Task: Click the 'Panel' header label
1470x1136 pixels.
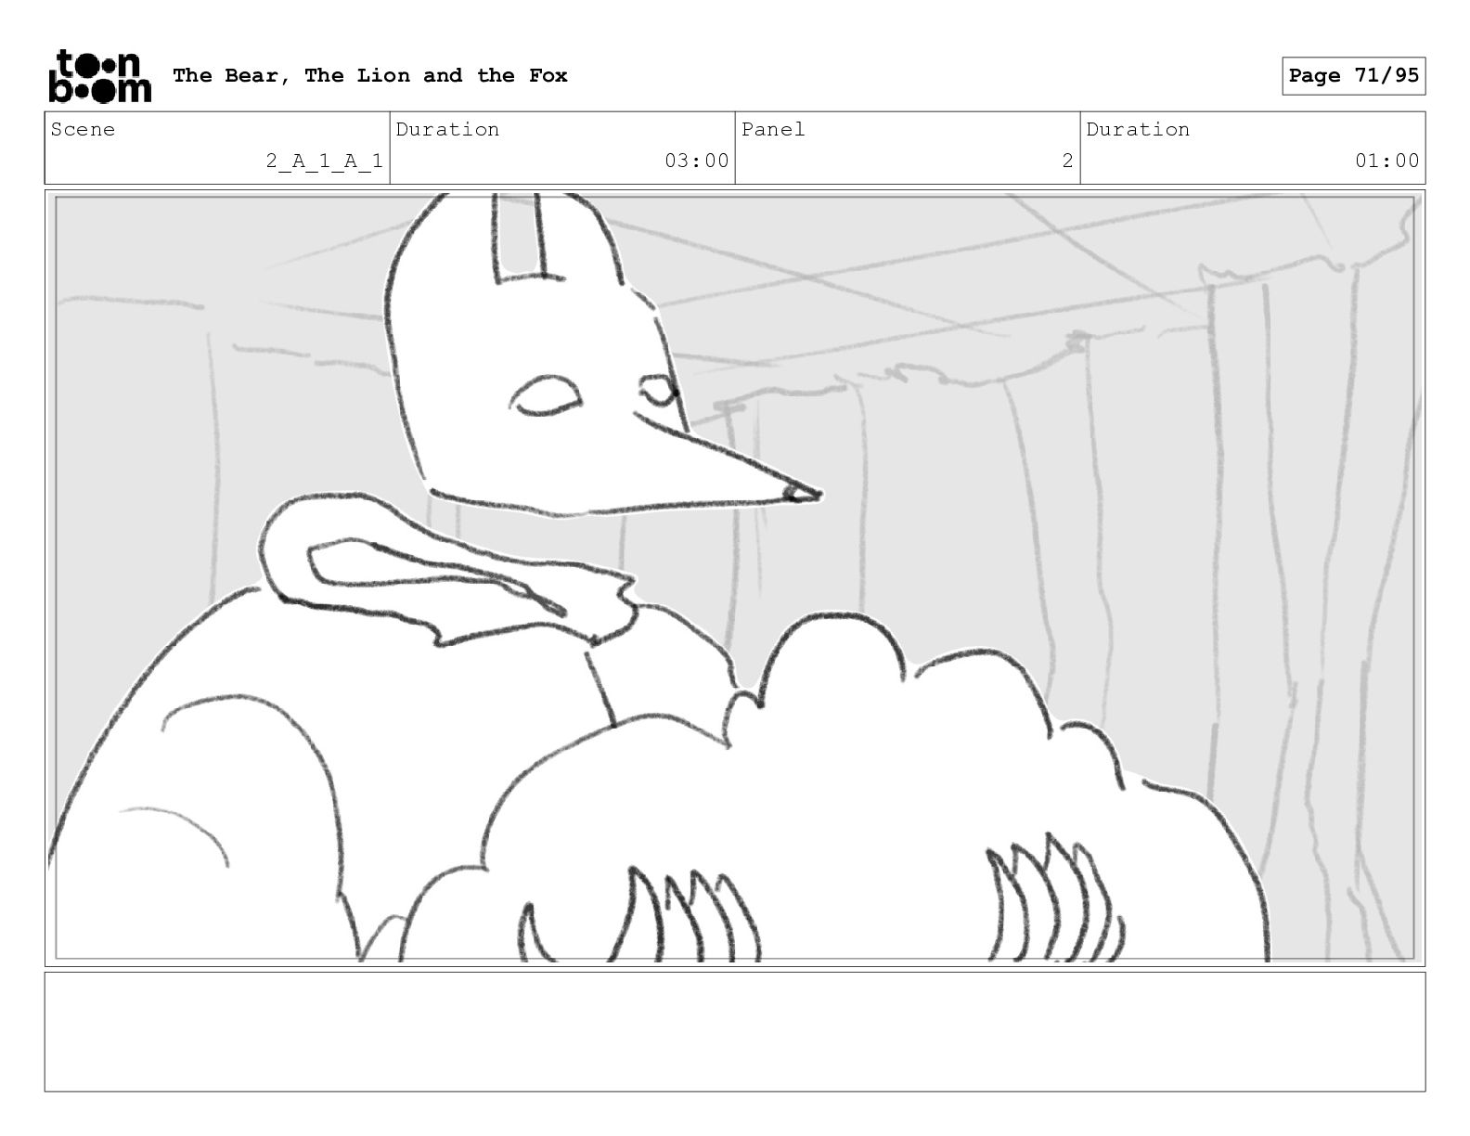Action: tap(773, 129)
